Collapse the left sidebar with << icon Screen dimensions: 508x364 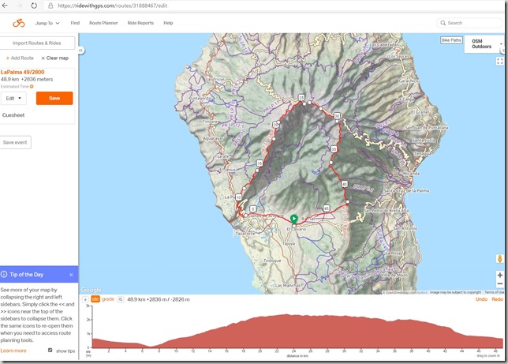tap(81, 51)
